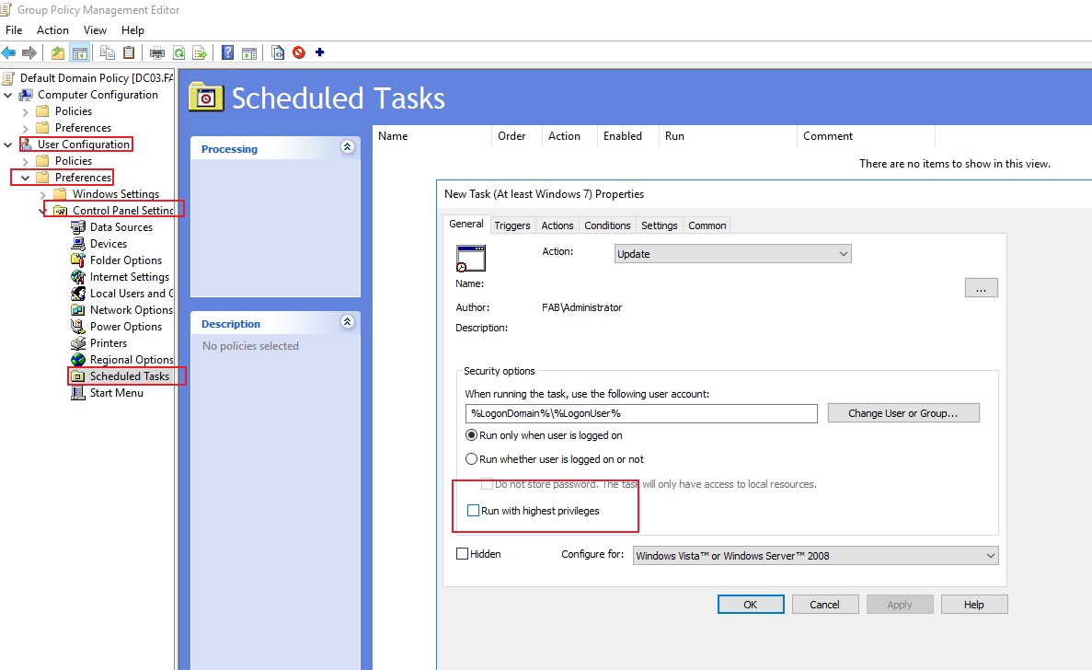Click the Forward arrow toolbar icon
1092x670 pixels.
[x=29, y=53]
